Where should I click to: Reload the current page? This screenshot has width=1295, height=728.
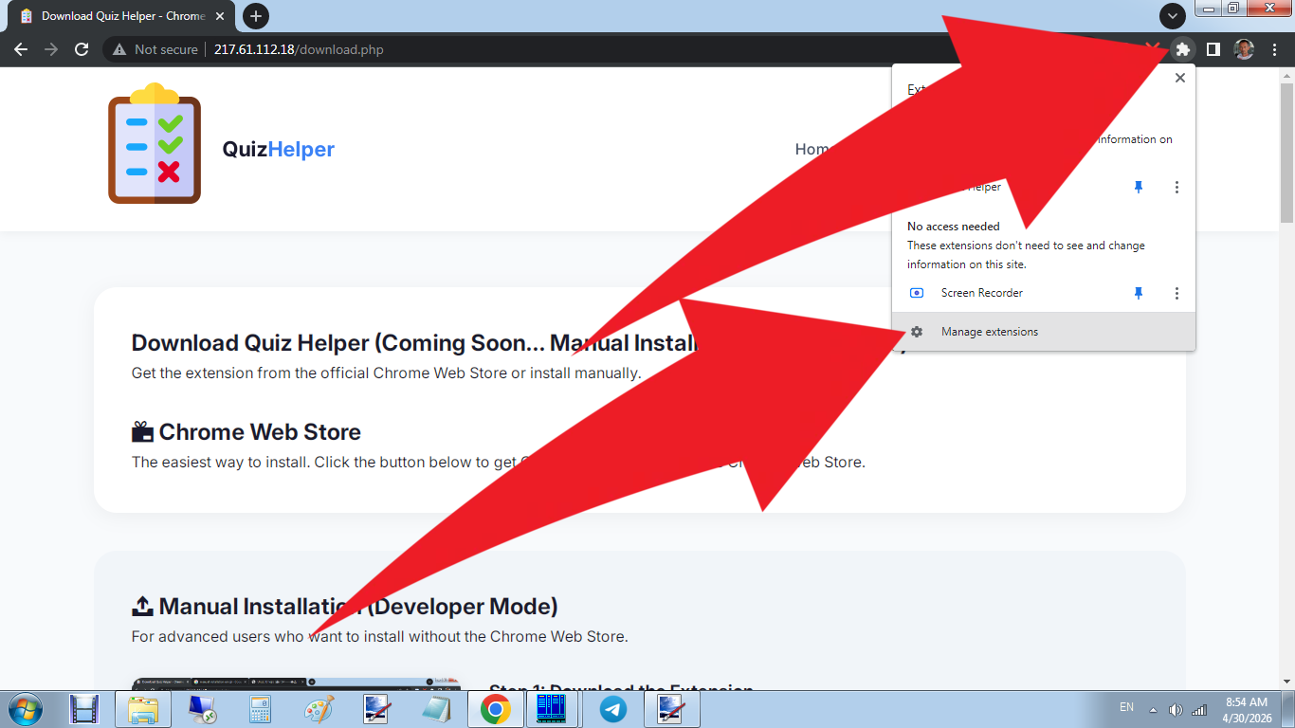(x=82, y=49)
